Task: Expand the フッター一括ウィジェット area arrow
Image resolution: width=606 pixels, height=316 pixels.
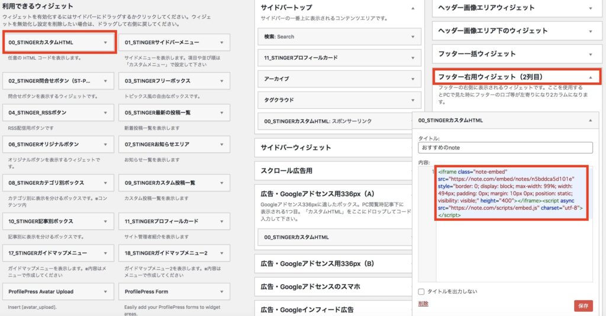Action: tap(591, 54)
